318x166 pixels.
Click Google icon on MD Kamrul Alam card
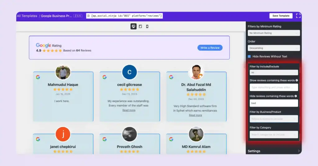click(x=171, y=139)
